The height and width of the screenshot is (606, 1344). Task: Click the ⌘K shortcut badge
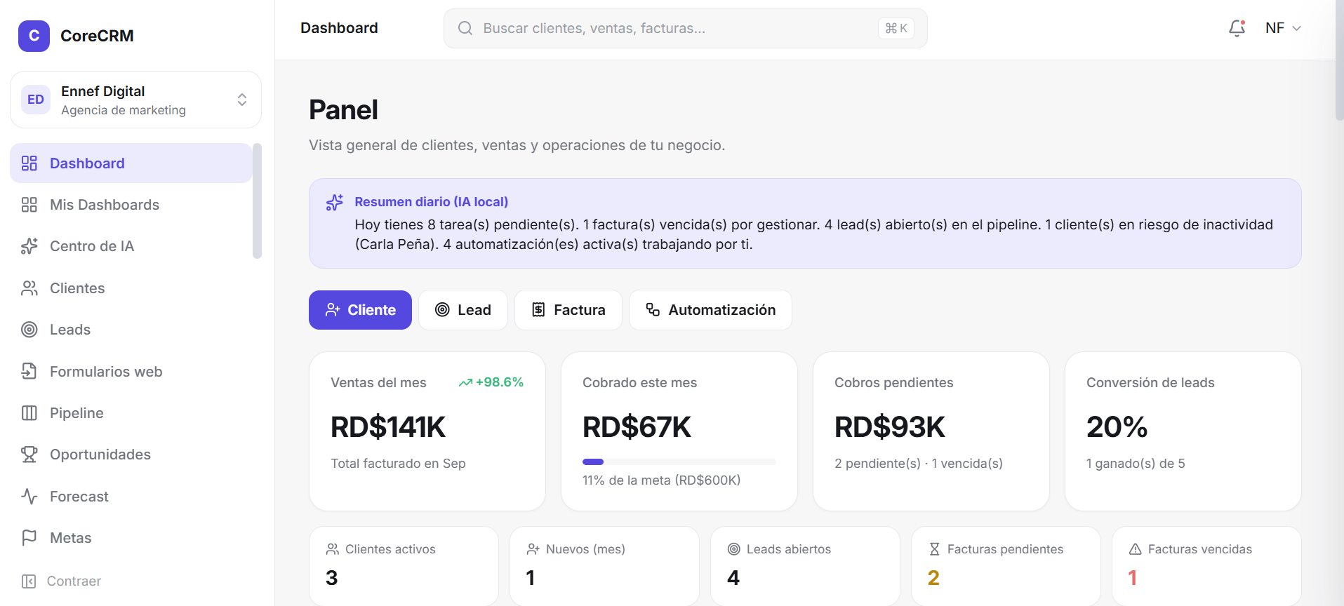click(896, 28)
